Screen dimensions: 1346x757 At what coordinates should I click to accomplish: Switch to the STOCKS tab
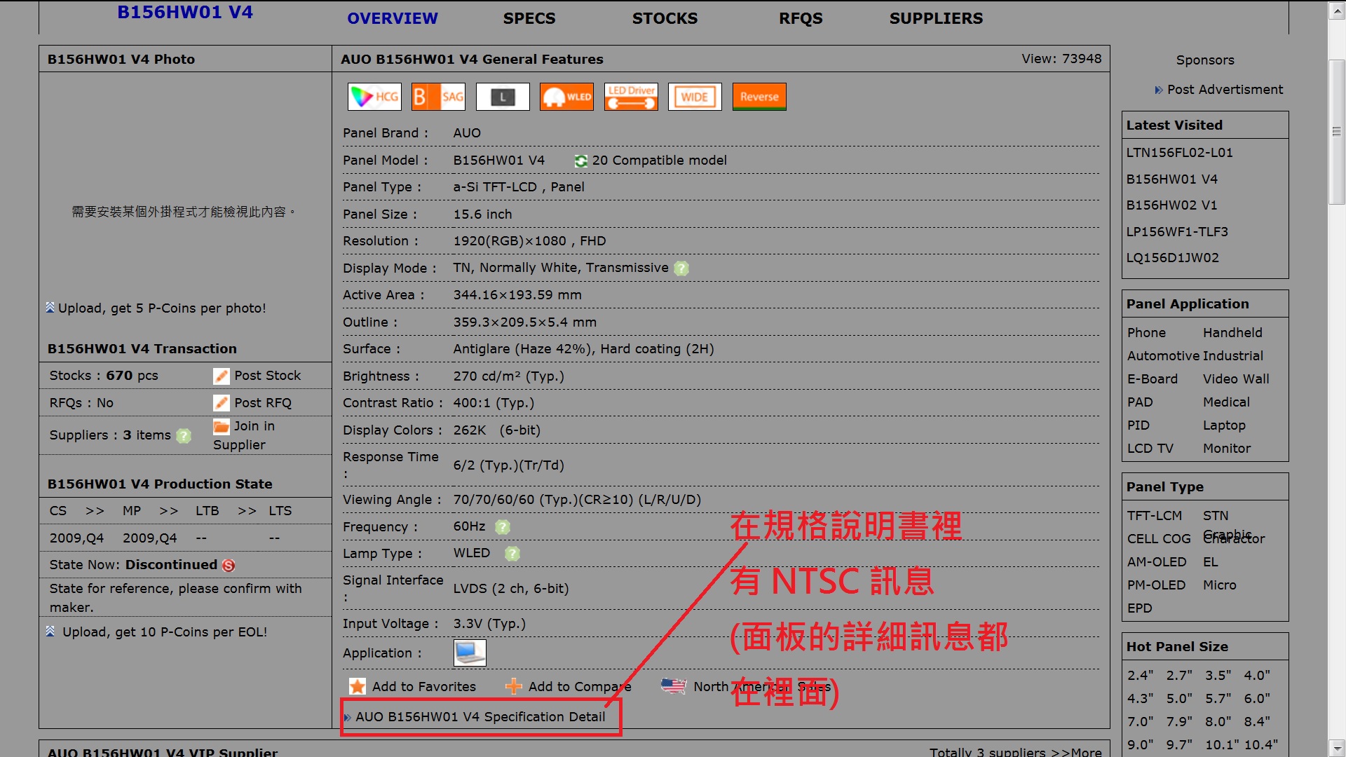[665, 18]
